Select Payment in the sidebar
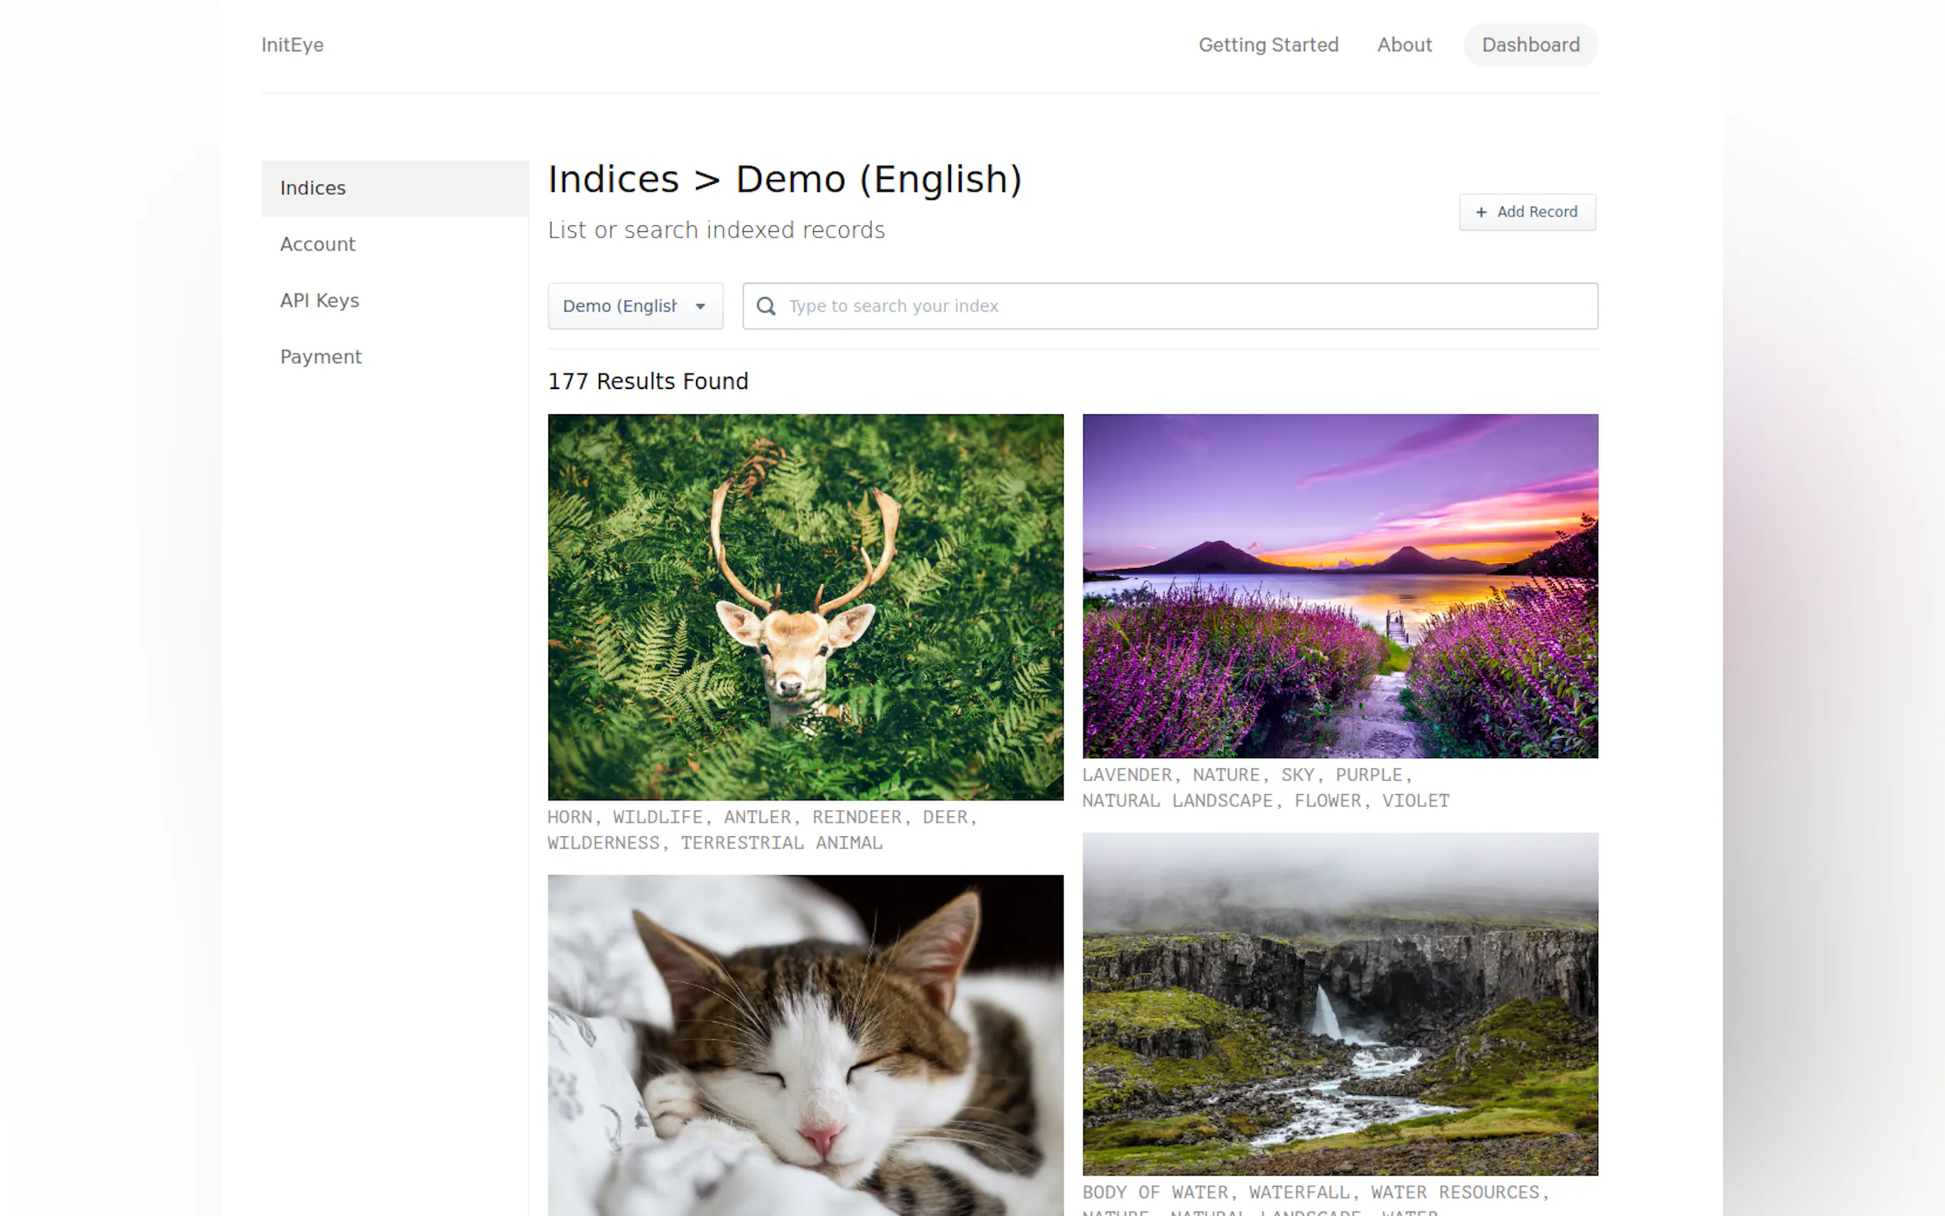The height and width of the screenshot is (1216, 1945). coord(320,357)
